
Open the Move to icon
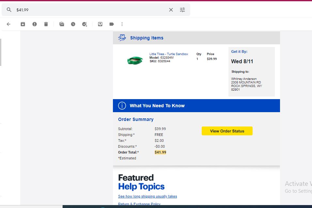point(100,24)
